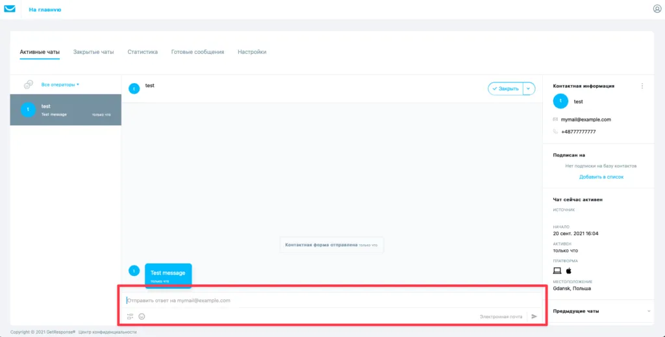The image size is (665, 337).
Task: Open saved replies icon in message box
Action: coord(130,316)
